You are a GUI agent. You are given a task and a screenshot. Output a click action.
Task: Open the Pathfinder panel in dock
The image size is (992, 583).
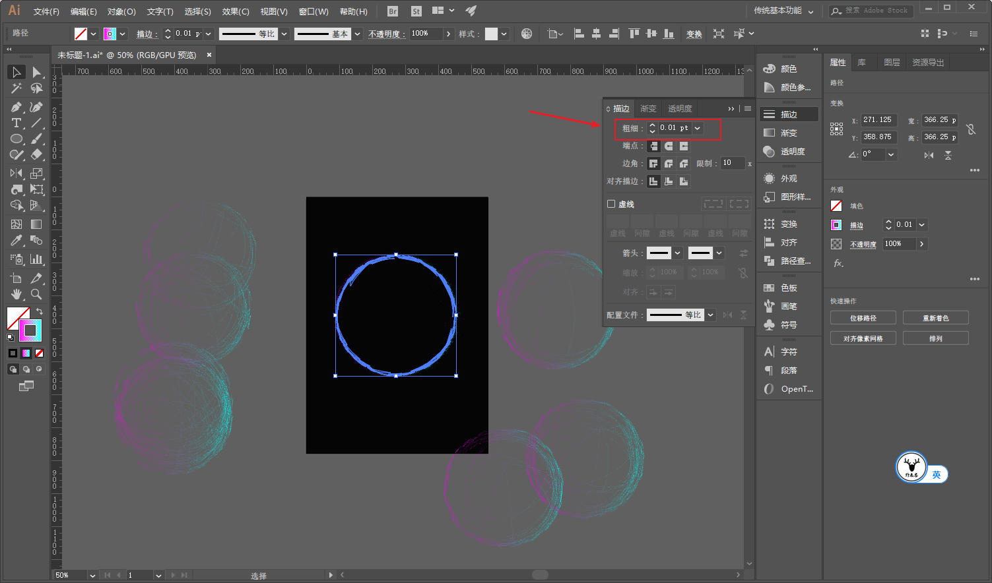pyautogui.click(x=789, y=261)
